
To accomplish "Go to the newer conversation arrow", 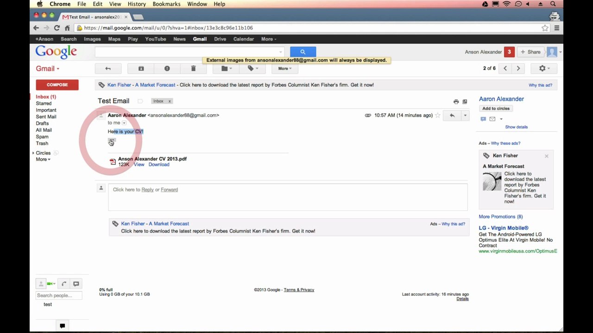I will (x=505, y=68).
